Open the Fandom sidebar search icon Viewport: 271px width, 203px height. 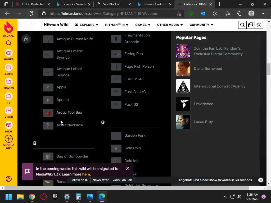[9, 43]
